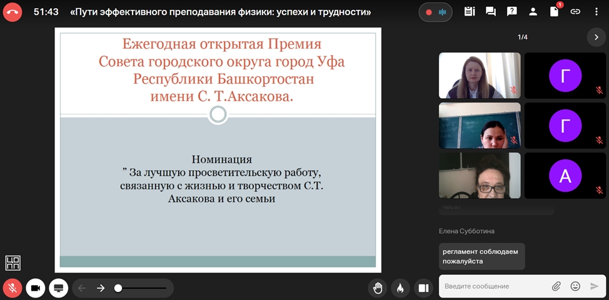609x300 pixels.
Task: Click the 'Введите сообщение' message input field
Action: click(494, 286)
